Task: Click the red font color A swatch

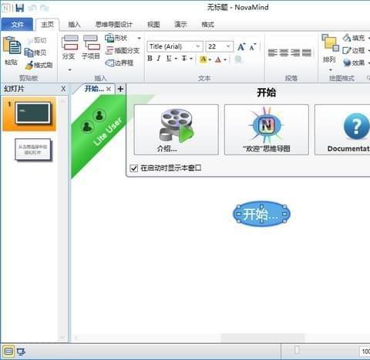Action: [x=218, y=59]
